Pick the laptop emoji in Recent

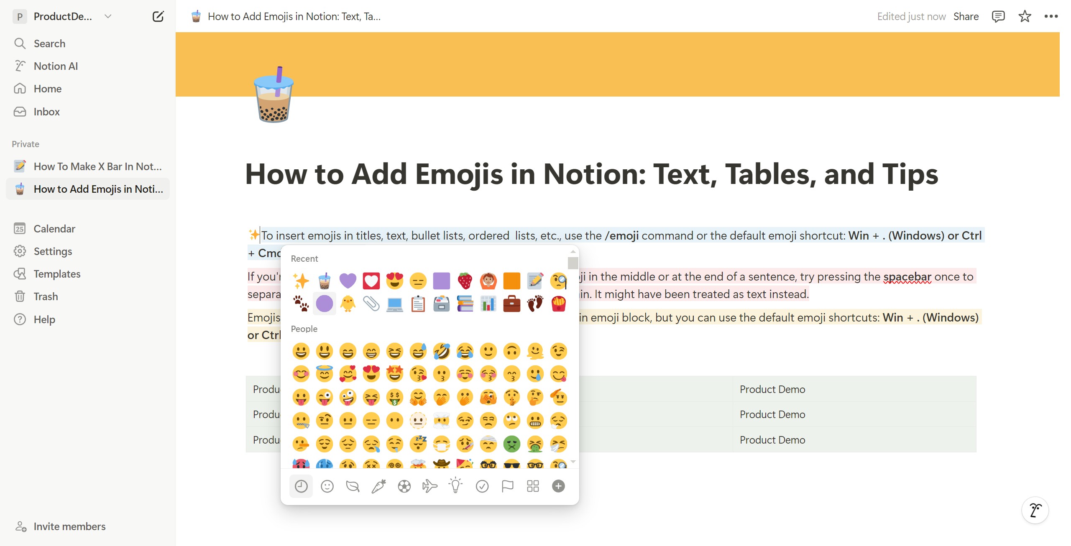(394, 304)
